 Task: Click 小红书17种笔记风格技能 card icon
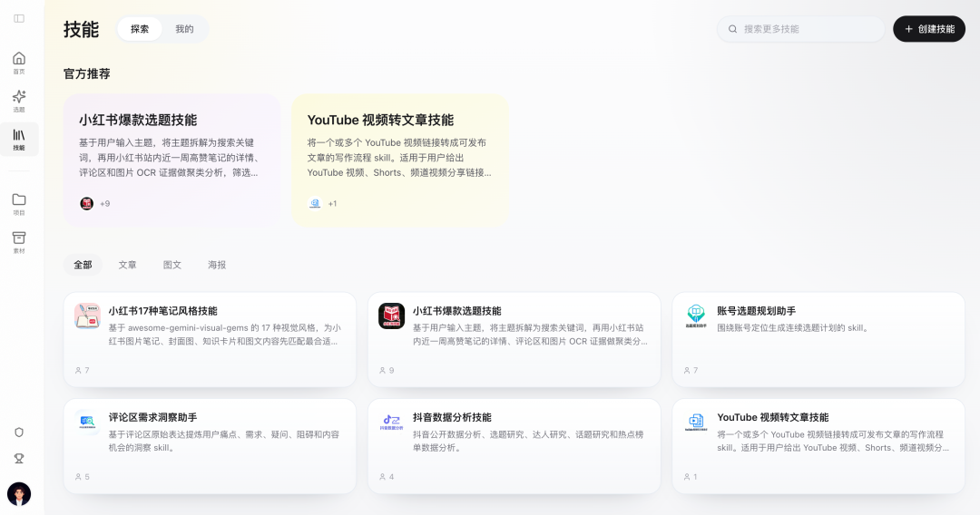(x=87, y=316)
